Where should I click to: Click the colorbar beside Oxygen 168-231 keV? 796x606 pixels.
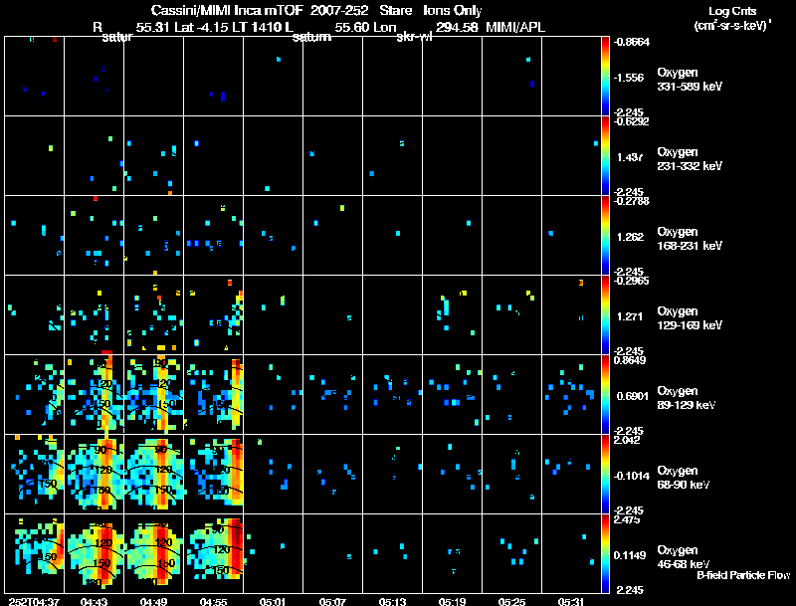[x=605, y=236]
